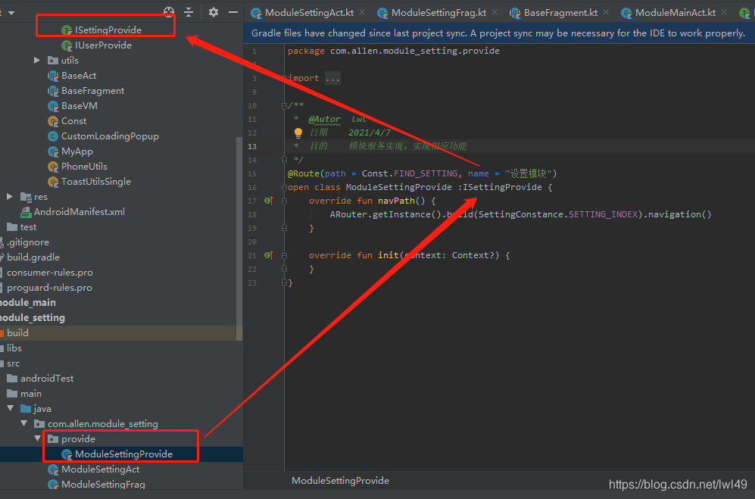This screenshot has width=755, height=499.
Task: Switch to ModuleSettingAct.kt tab
Action: point(308,13)
